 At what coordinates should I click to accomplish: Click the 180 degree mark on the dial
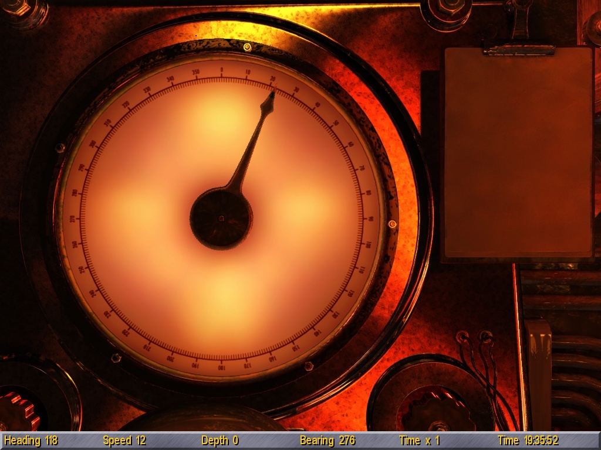click(221, 367)
